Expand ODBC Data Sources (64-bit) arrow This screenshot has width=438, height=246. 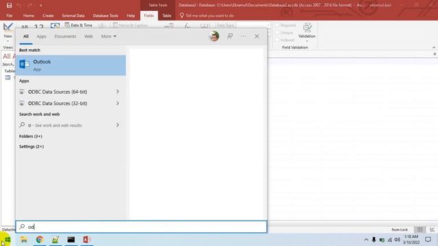coord(118,92)
